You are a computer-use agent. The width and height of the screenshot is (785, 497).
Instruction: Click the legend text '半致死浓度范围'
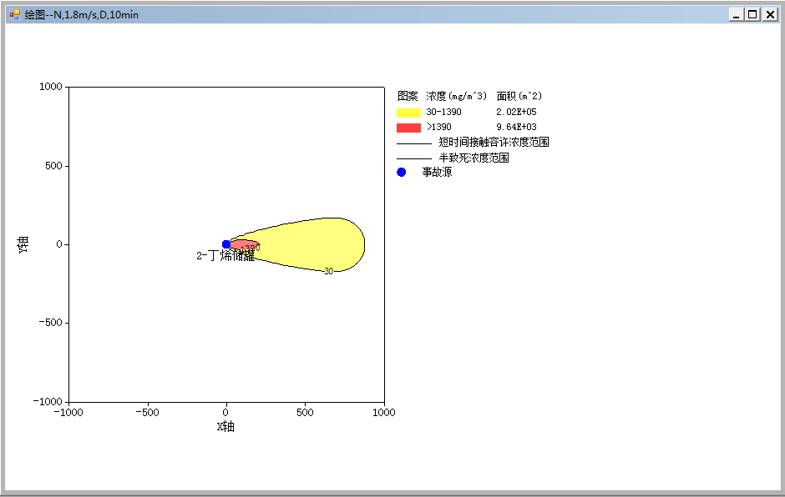pyautogui.click(x=474, y=158)
